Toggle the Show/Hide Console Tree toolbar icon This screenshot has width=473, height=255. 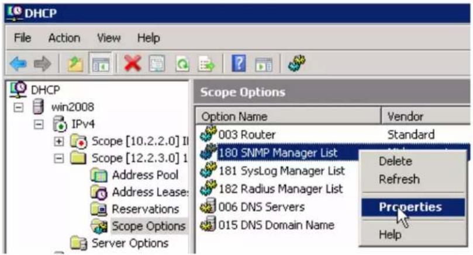click(x=101, y=64)
